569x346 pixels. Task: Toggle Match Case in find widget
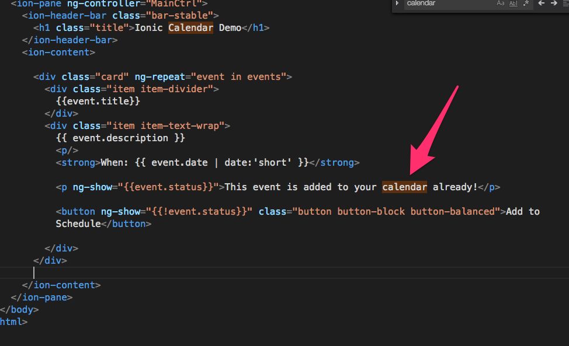click(500, 4)
